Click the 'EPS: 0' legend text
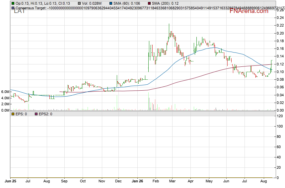 tap(21, 114)
